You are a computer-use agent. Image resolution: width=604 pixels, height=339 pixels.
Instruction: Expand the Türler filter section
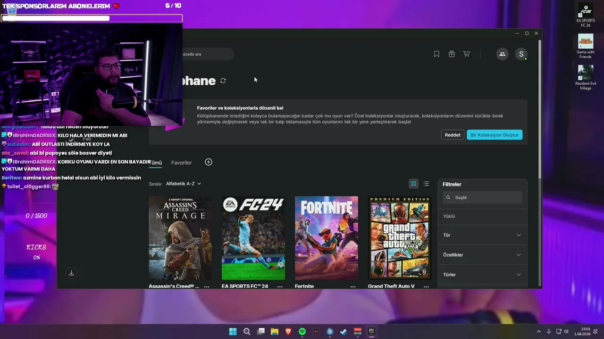click(x=482, y=274)
